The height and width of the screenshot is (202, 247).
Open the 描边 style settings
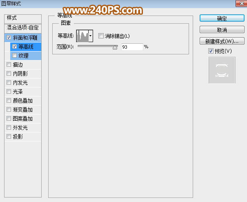pos(18,65)
